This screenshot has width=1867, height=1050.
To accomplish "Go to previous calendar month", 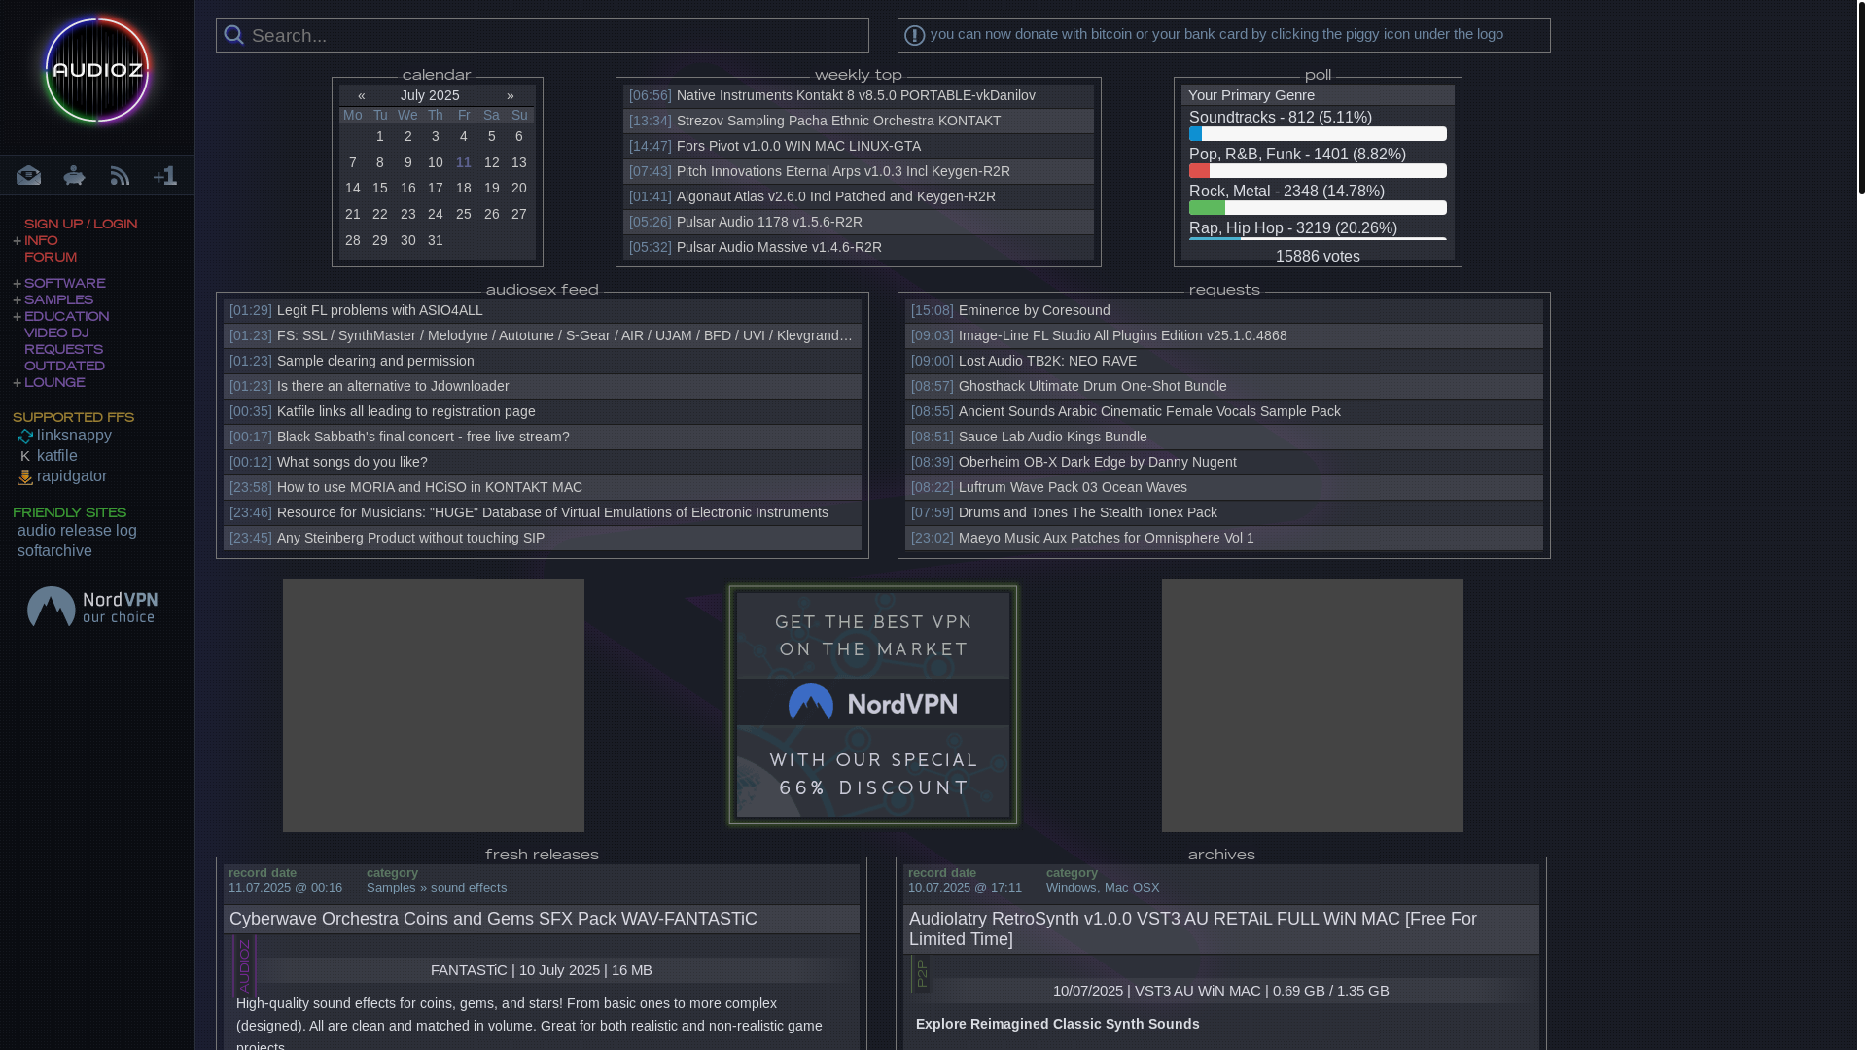I will click(x=362, y=95).
